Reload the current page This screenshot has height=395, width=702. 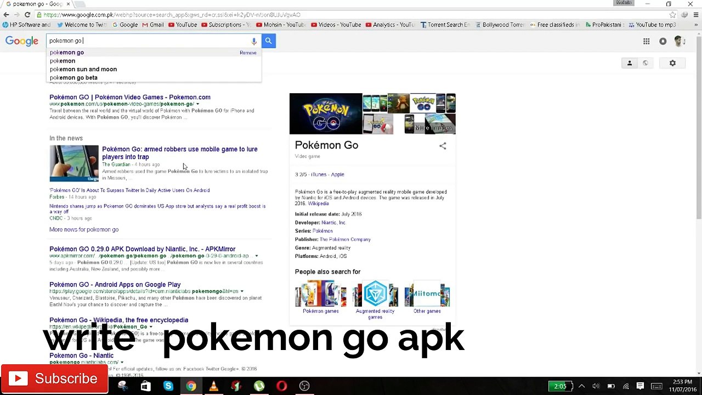[x=27, y=15]
